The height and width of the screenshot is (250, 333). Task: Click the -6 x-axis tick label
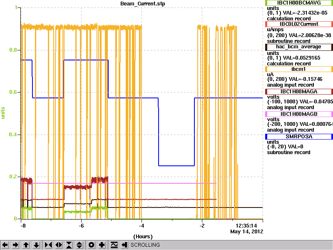click(x=81, y=226)
